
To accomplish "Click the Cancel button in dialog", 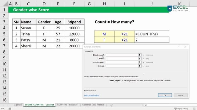I will 181,95.
